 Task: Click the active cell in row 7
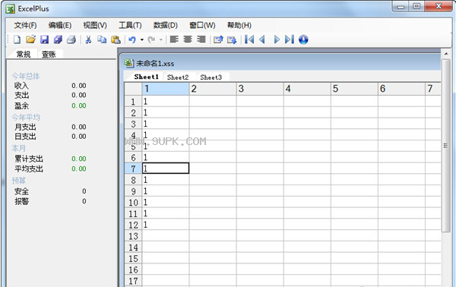[166, 169]
